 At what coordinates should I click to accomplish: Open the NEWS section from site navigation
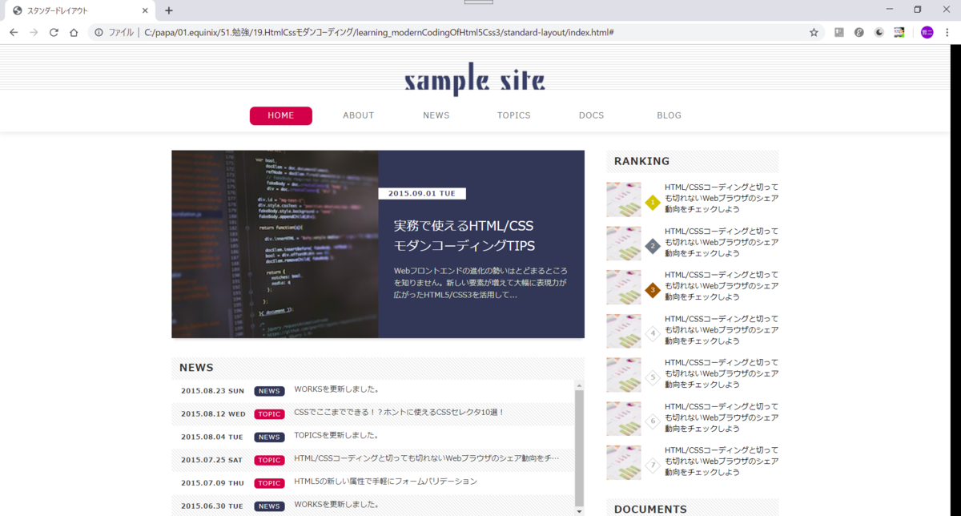(x=436, y=115)
